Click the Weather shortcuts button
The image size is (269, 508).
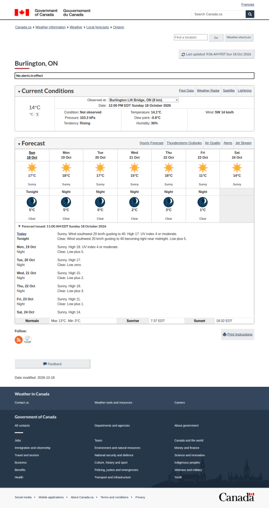click(x=239, y=38)
